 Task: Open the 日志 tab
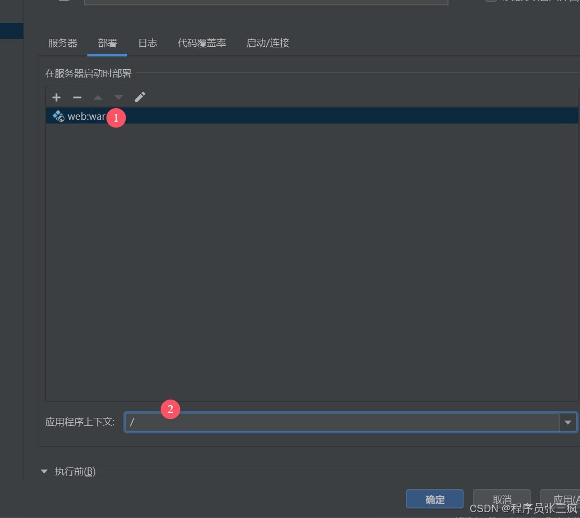click(x=148, y=43)
